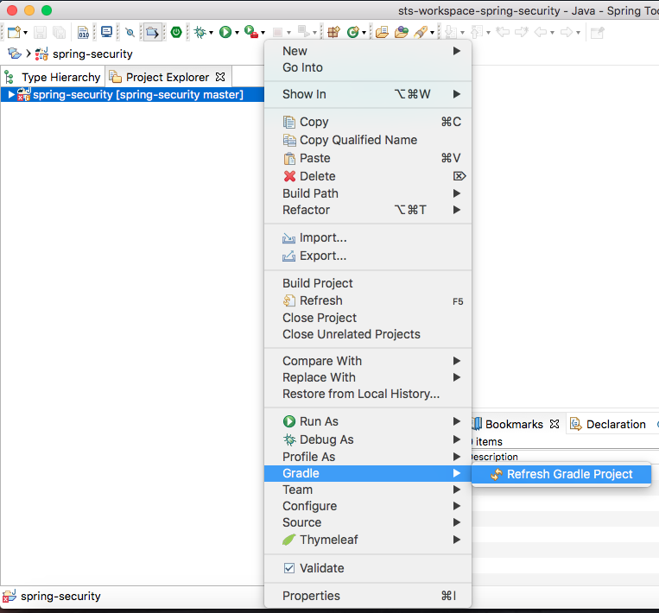Viewport: 659px width, 613px height.
Task: Open the Run button dropdown arrow
Action: click(x=237, y=33)
